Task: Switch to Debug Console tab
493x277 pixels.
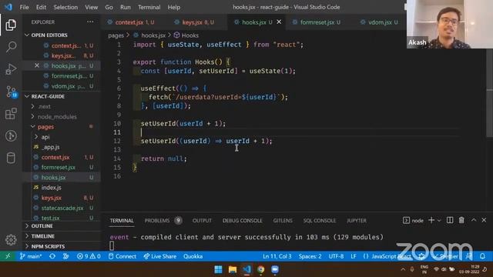Action: (242, 221)
